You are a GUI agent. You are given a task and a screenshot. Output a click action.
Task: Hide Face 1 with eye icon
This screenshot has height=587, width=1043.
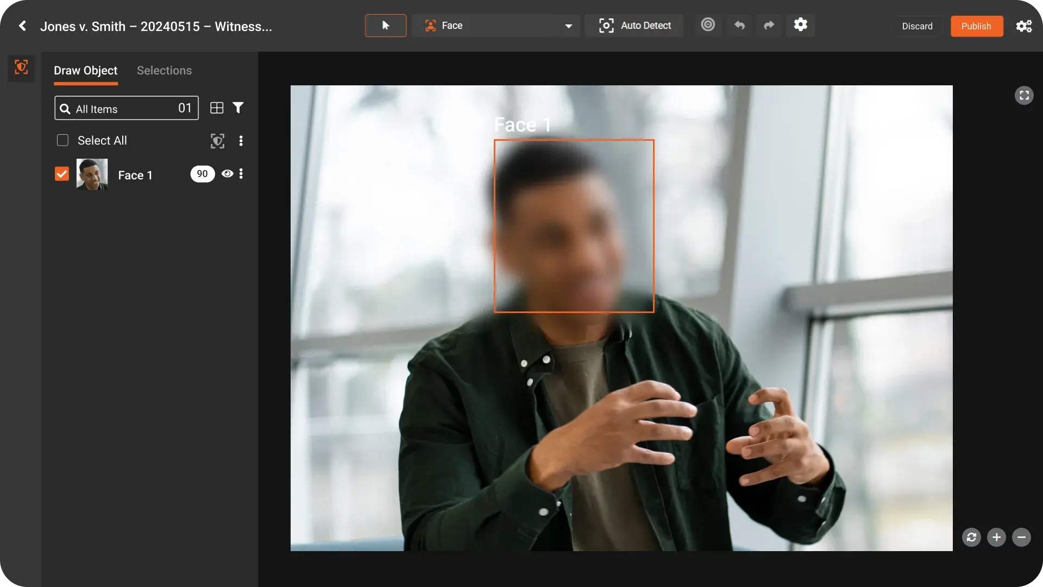point(228,174)
